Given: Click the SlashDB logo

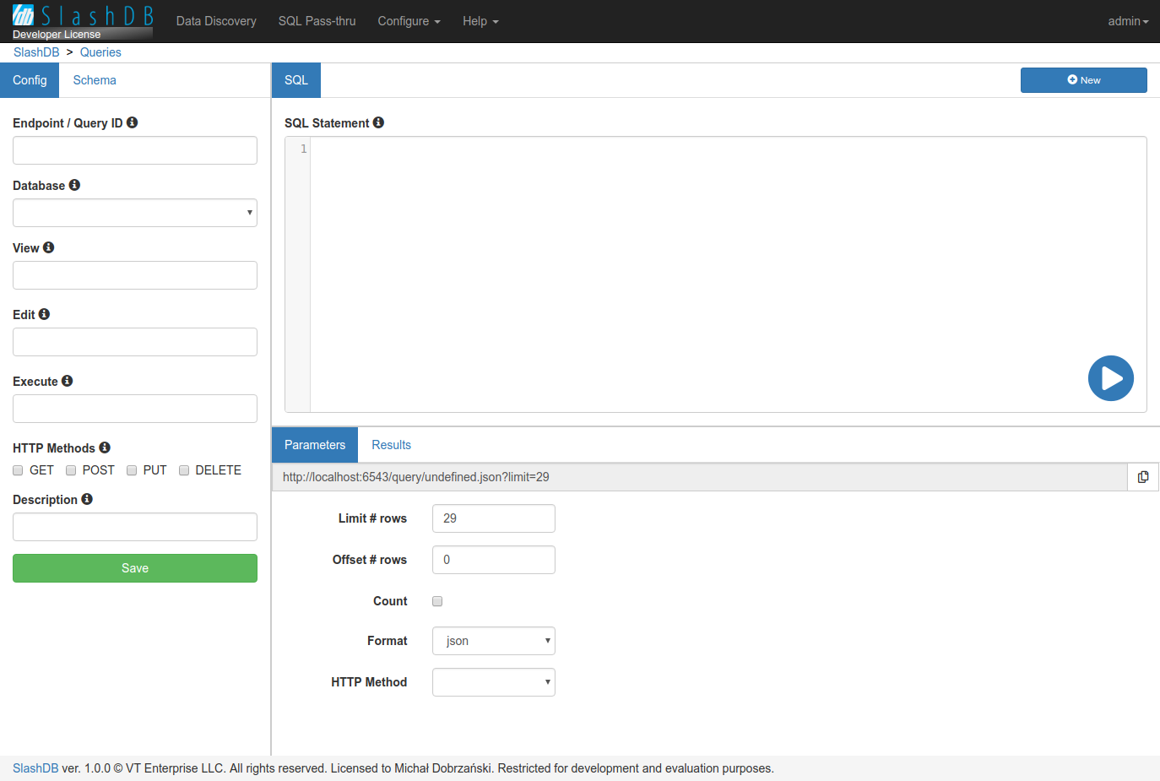Looking at the screenshot, I should tap(83, 21).
